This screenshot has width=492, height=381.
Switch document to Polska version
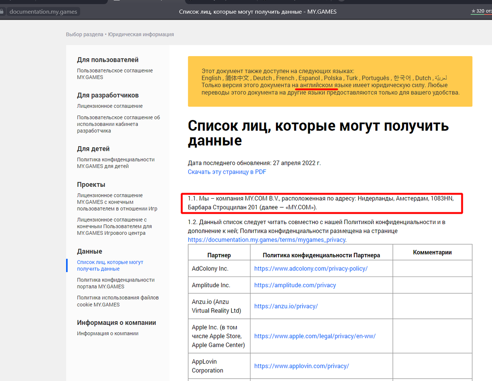click(x=333, y=78)
